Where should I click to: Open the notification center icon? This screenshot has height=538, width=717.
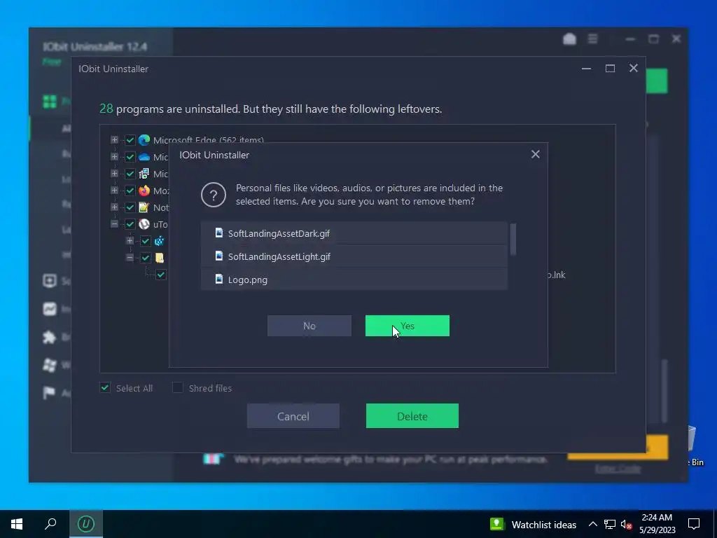pyautogui.click(x=694, y=524)
